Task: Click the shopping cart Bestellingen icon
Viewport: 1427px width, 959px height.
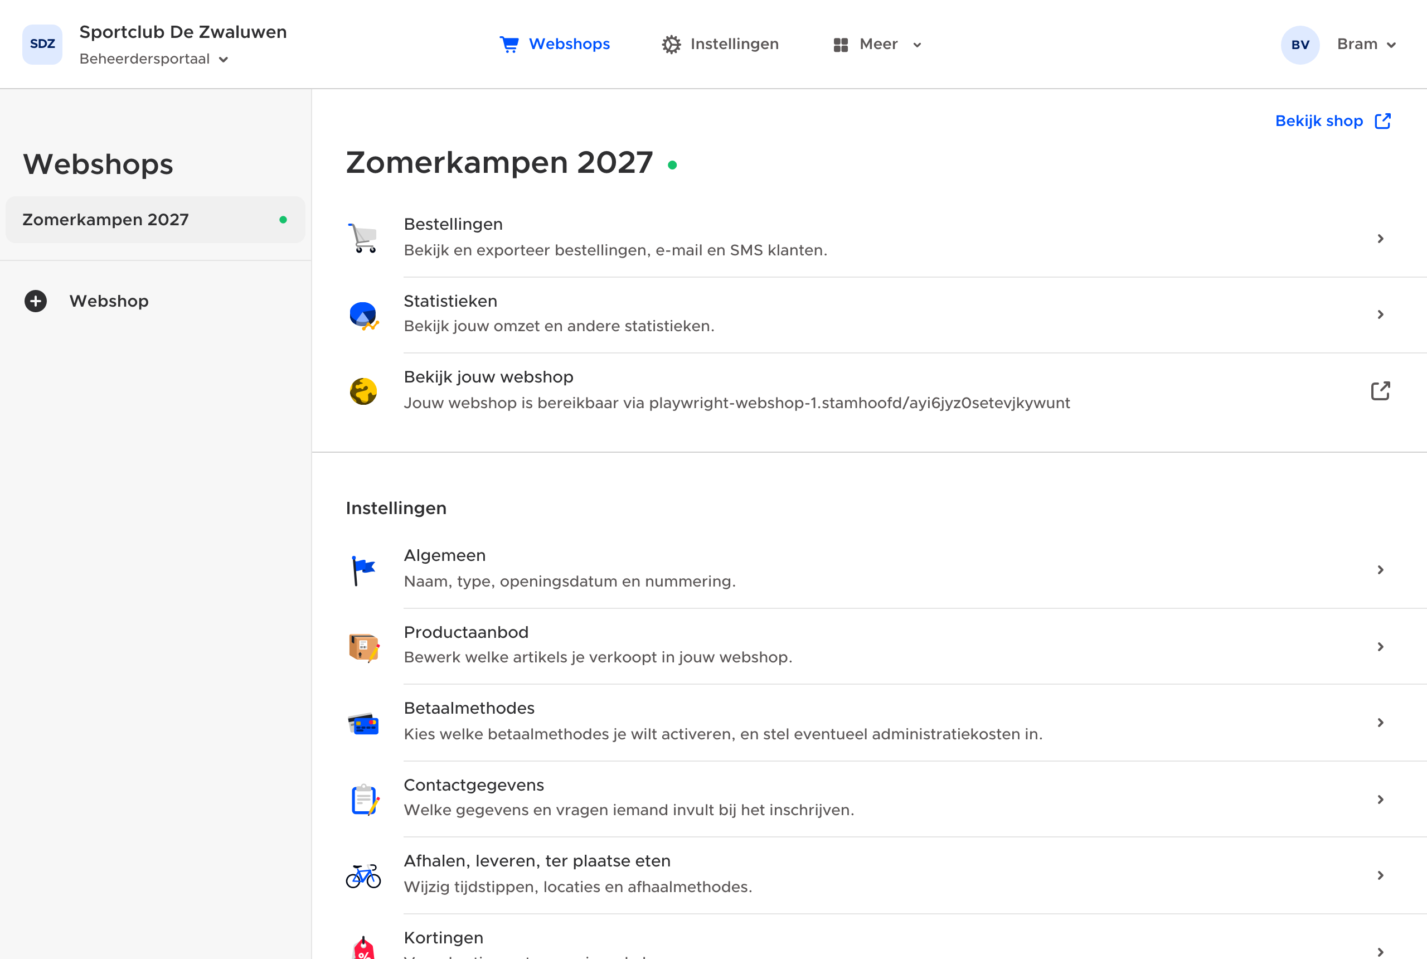Action: pos(363,238)
